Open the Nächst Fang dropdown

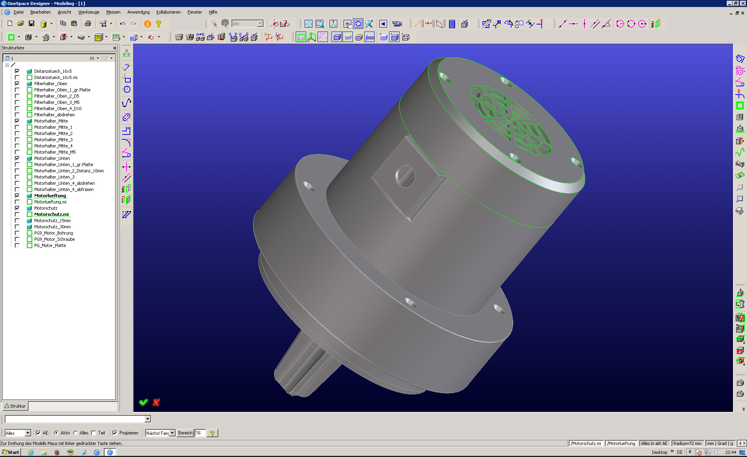tap(172, 433)
